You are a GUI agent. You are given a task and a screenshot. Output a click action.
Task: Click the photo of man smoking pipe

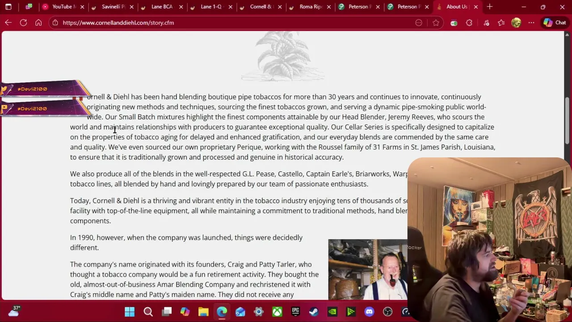coord(368,269)
